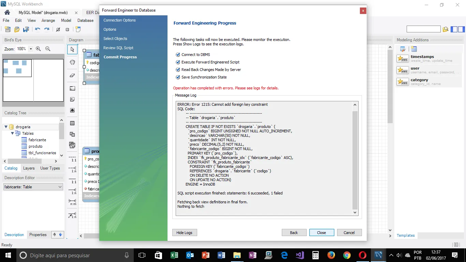Click the timestamps template MWB icon

click(403, 59)
